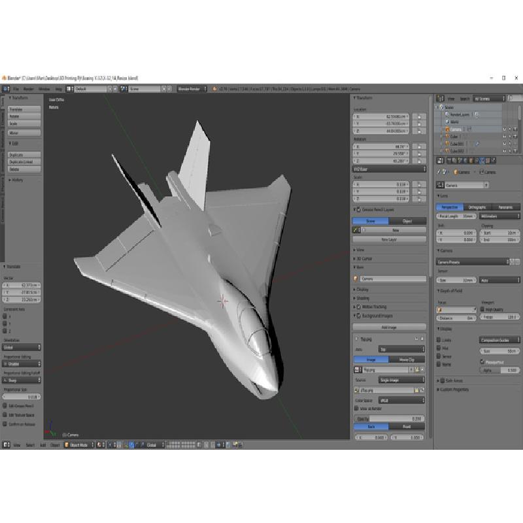Open the Help menu
Screen dimensions: 523x523
[x=58, y=89]
